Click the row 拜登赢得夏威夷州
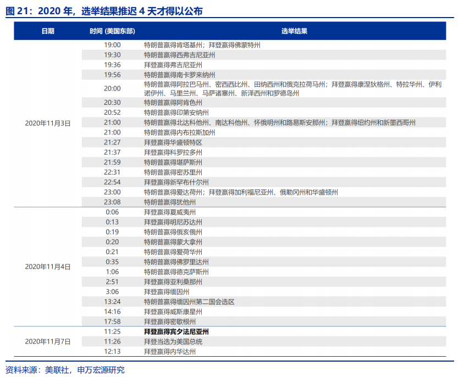The width and height of the screenshot is (459, 377). tap(264, 212)
